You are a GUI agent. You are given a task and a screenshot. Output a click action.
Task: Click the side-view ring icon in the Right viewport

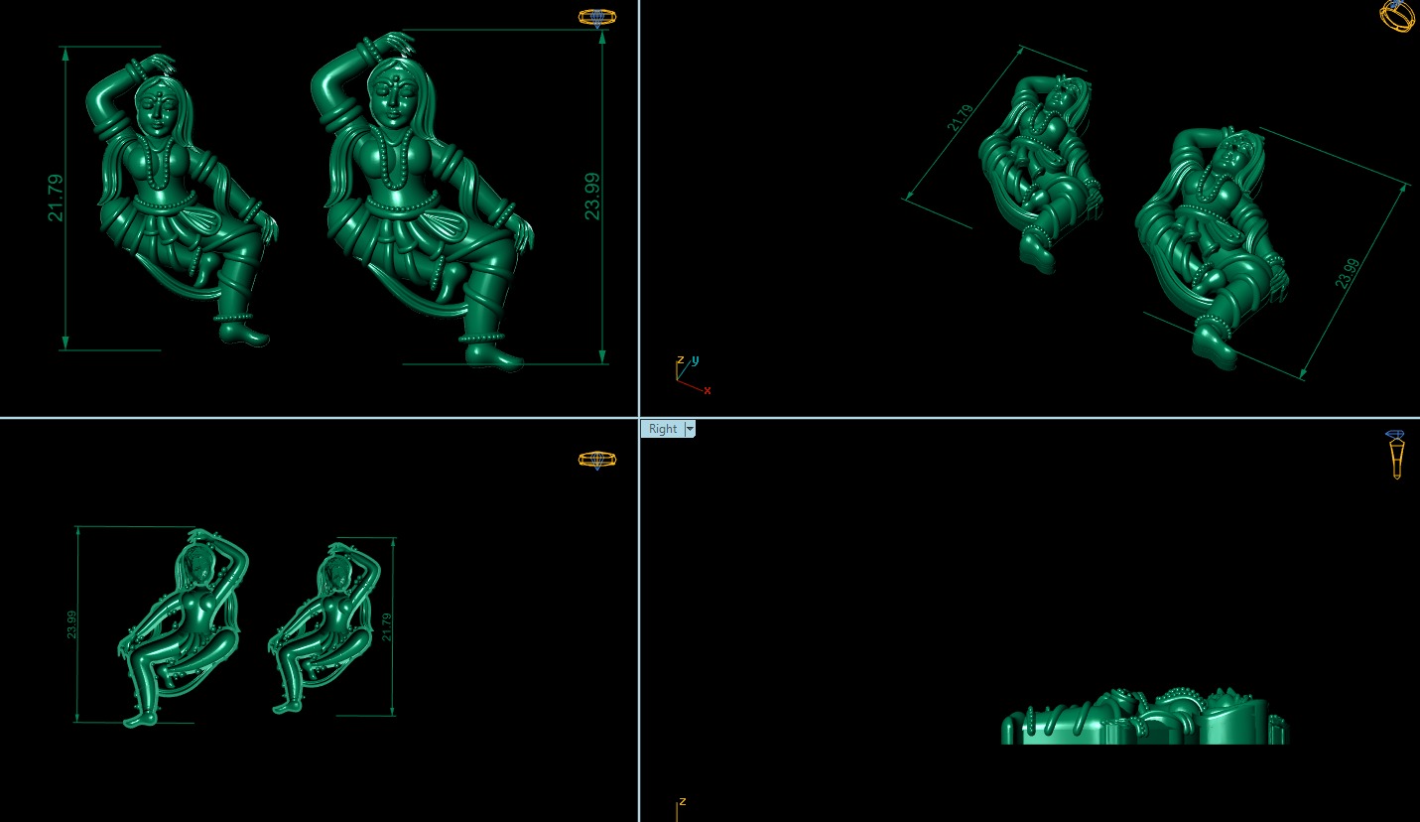point(1395,455)
